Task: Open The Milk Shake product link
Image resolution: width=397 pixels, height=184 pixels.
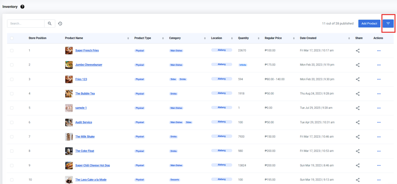Action: [85, 136]
